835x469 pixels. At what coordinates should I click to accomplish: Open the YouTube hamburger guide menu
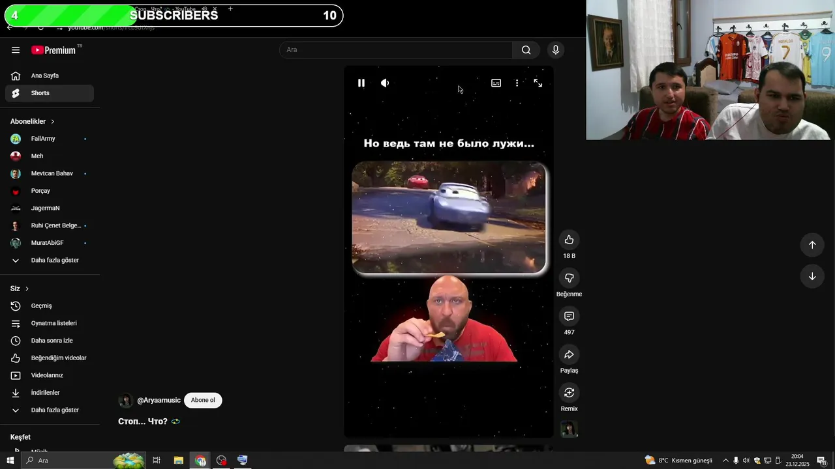pos(16,50)
